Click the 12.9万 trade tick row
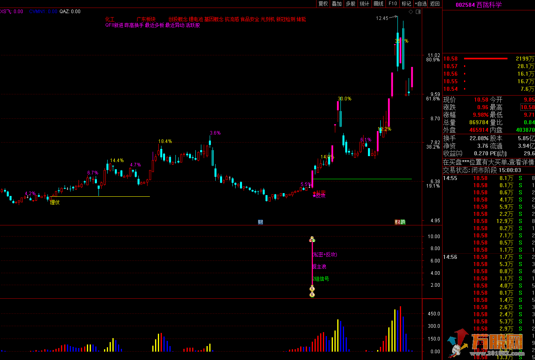The height and width of the screenshot is (360, 535). click(489, 221)
